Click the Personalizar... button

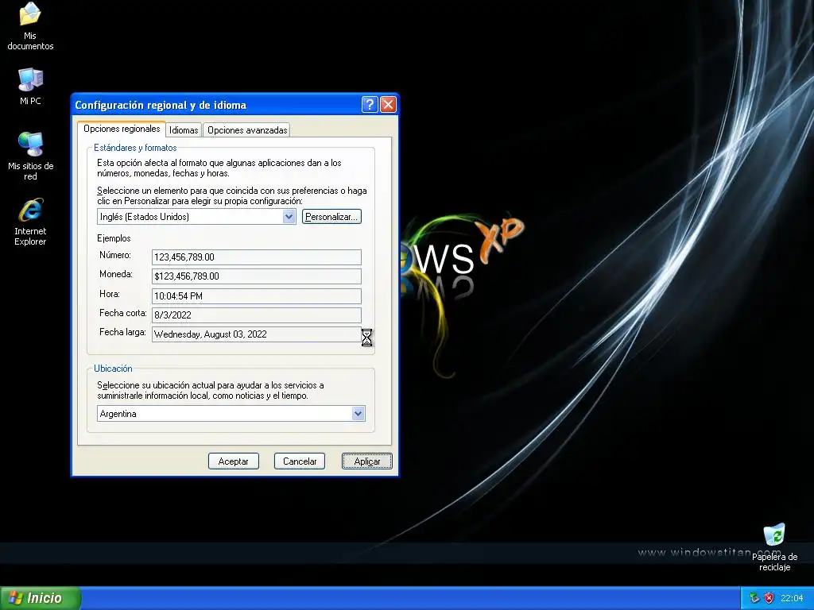click(331, 217)
